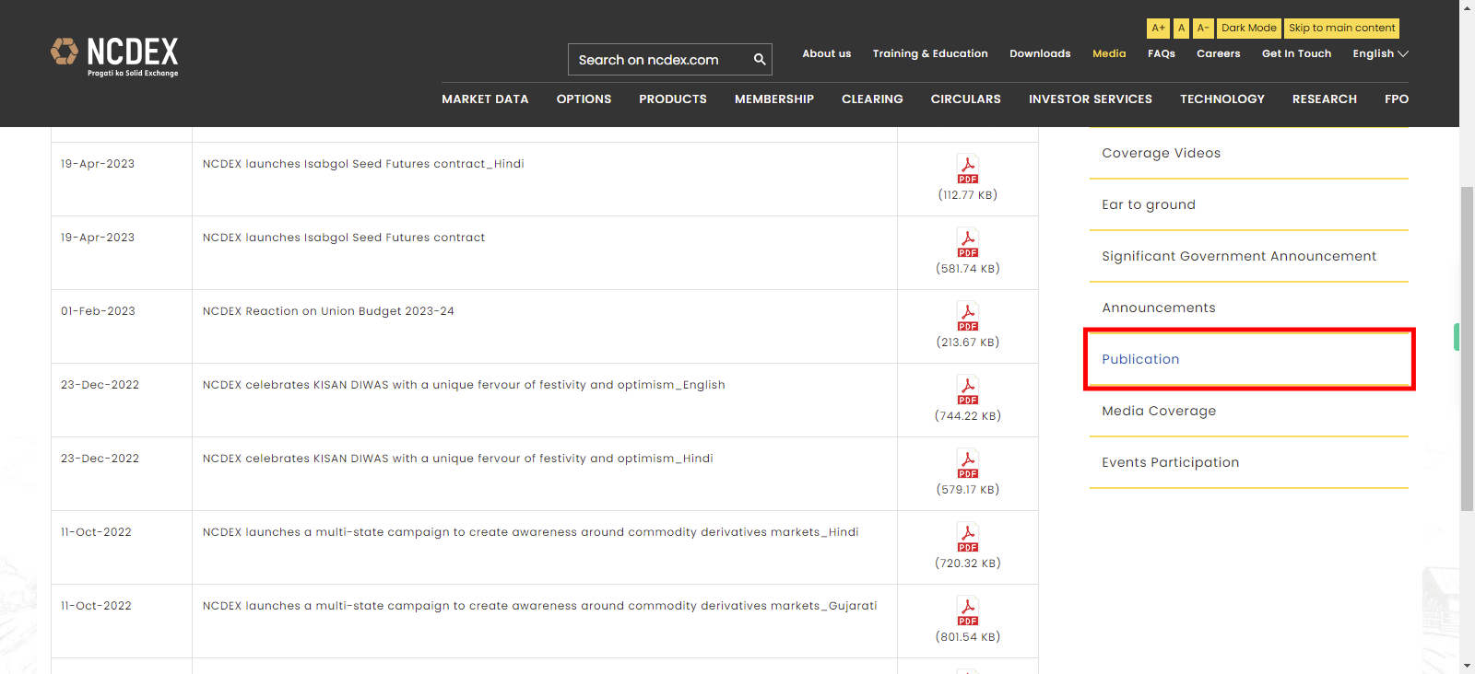Open Downloads menu
This screenshot has width=1475, height=674.
pyautogui.click(x=1040, y=53)
